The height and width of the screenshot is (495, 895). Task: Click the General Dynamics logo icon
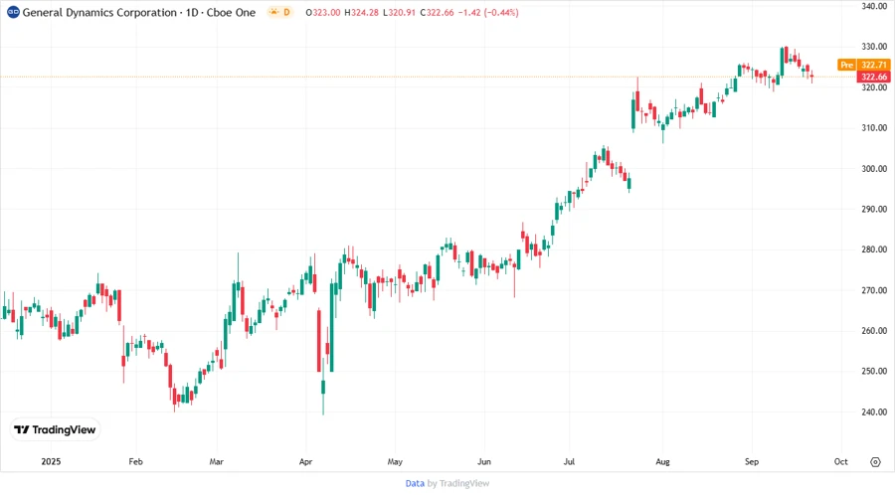tap(13, 12)
